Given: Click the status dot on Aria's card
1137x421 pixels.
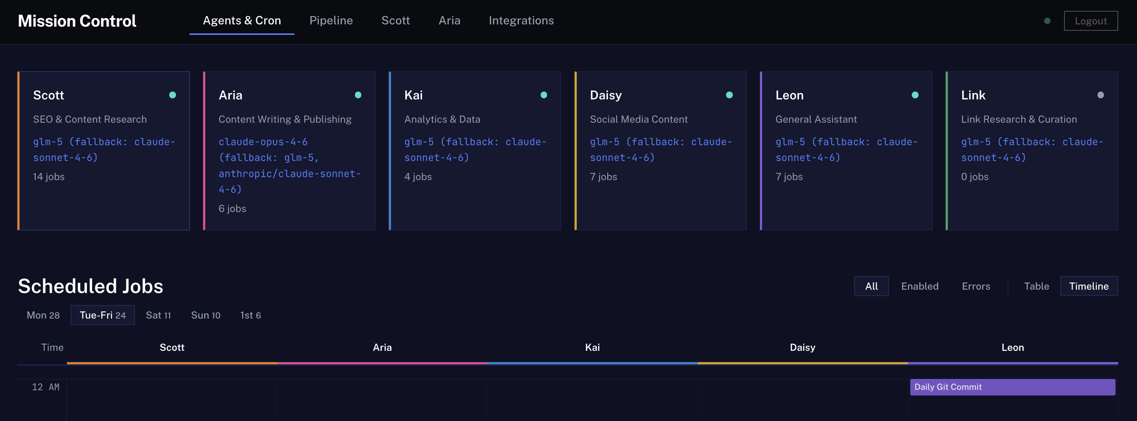Looking at the screenshot, I should pyautogui.click(x=358, y=95).
